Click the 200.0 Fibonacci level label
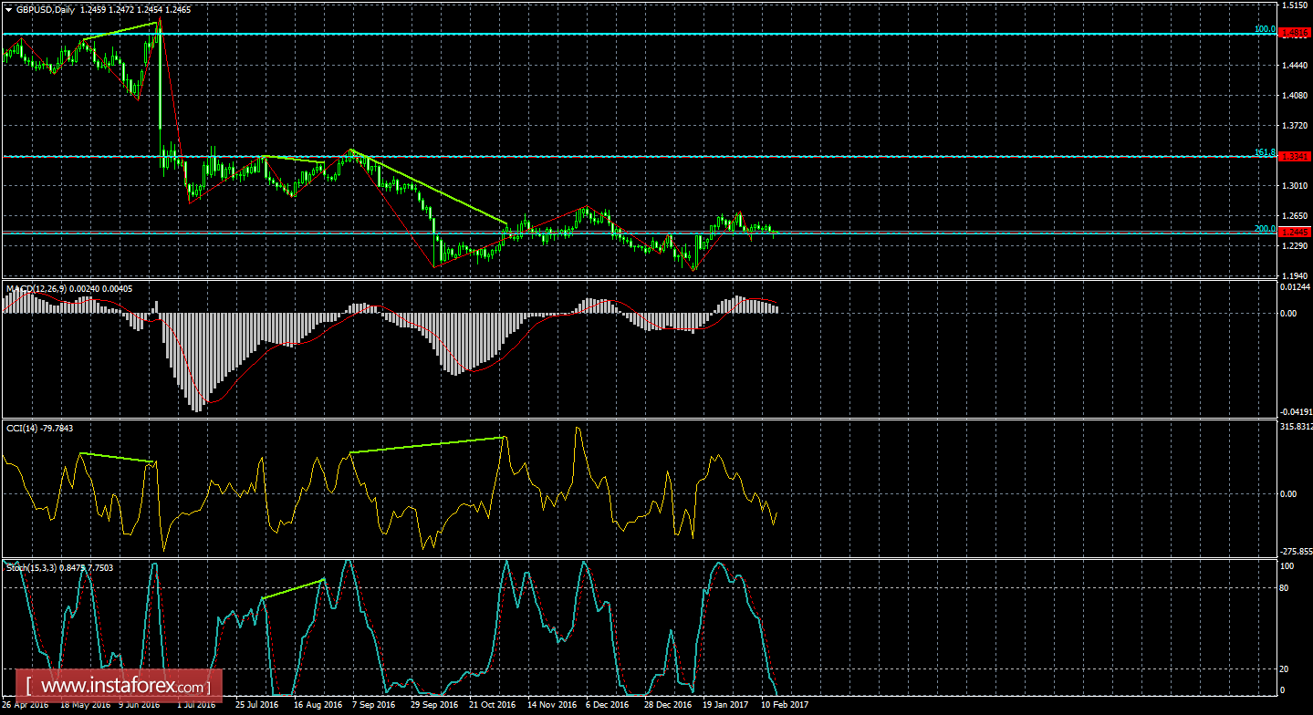The height and width of the screenshot is (715, 1313). [1265, 227]
